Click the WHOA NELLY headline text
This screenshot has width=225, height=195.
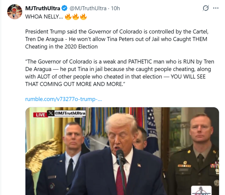pyautogui.click(x=44, y=17)
